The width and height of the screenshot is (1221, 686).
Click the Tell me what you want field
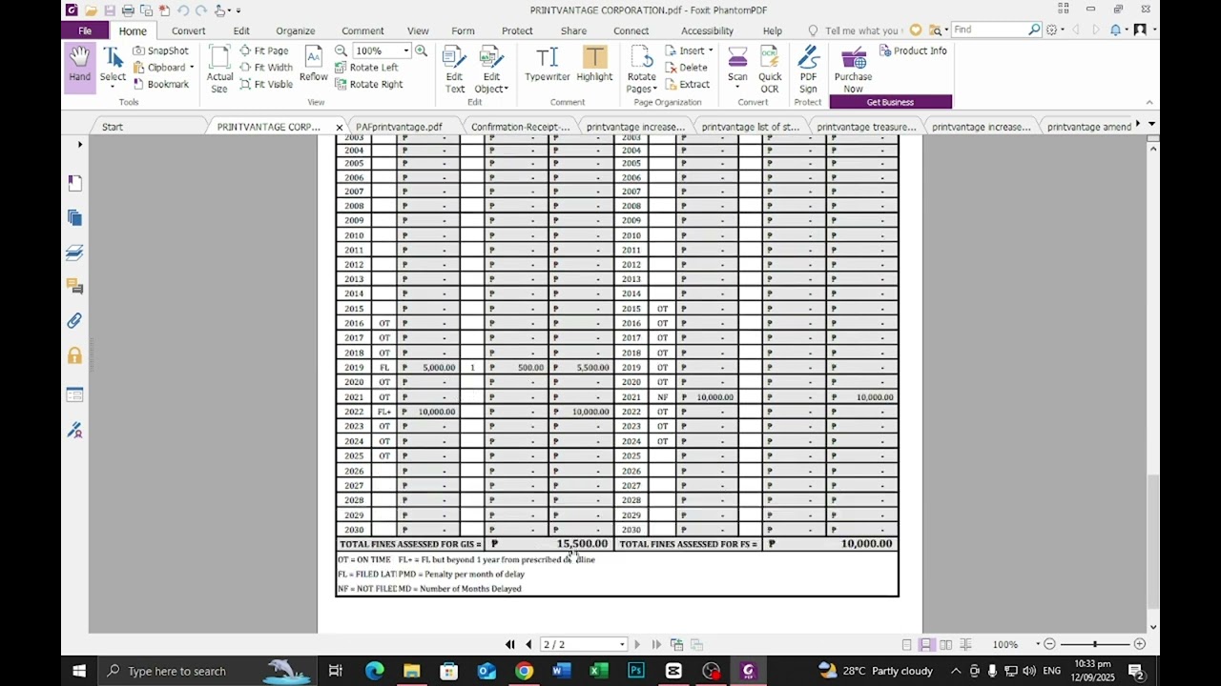(855, 30)
